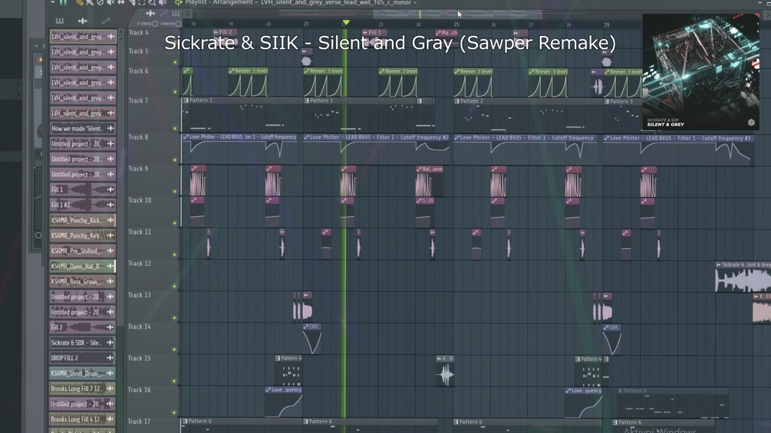This screenshot has height=433, width=771.
Task: Mute Track 9 with its green dot
Action: click(x=175, y=192)
